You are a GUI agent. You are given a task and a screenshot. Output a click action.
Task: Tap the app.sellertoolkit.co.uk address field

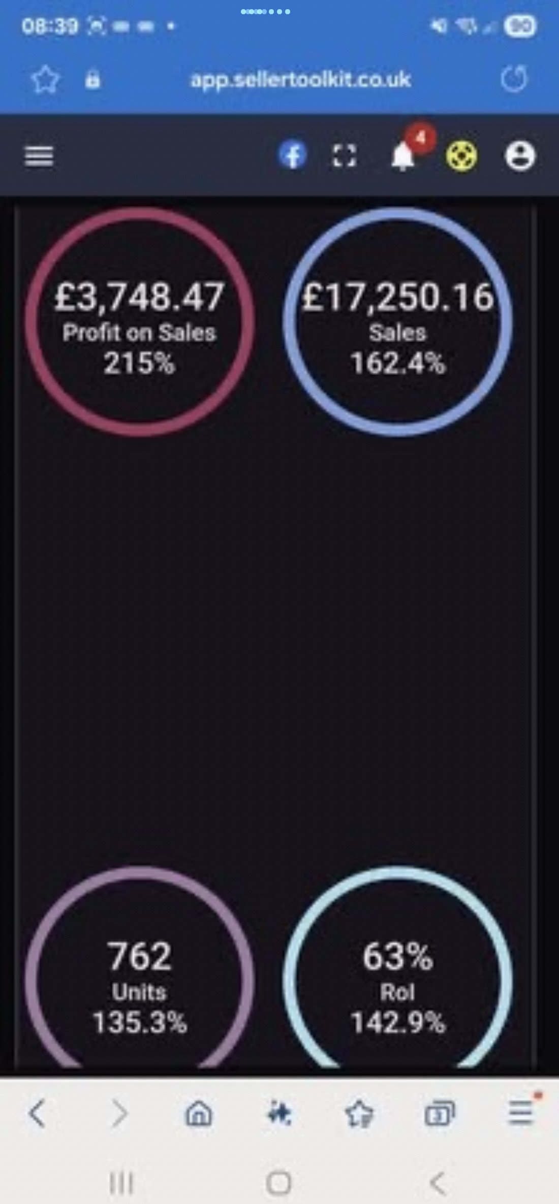click(x=300, y=80)
